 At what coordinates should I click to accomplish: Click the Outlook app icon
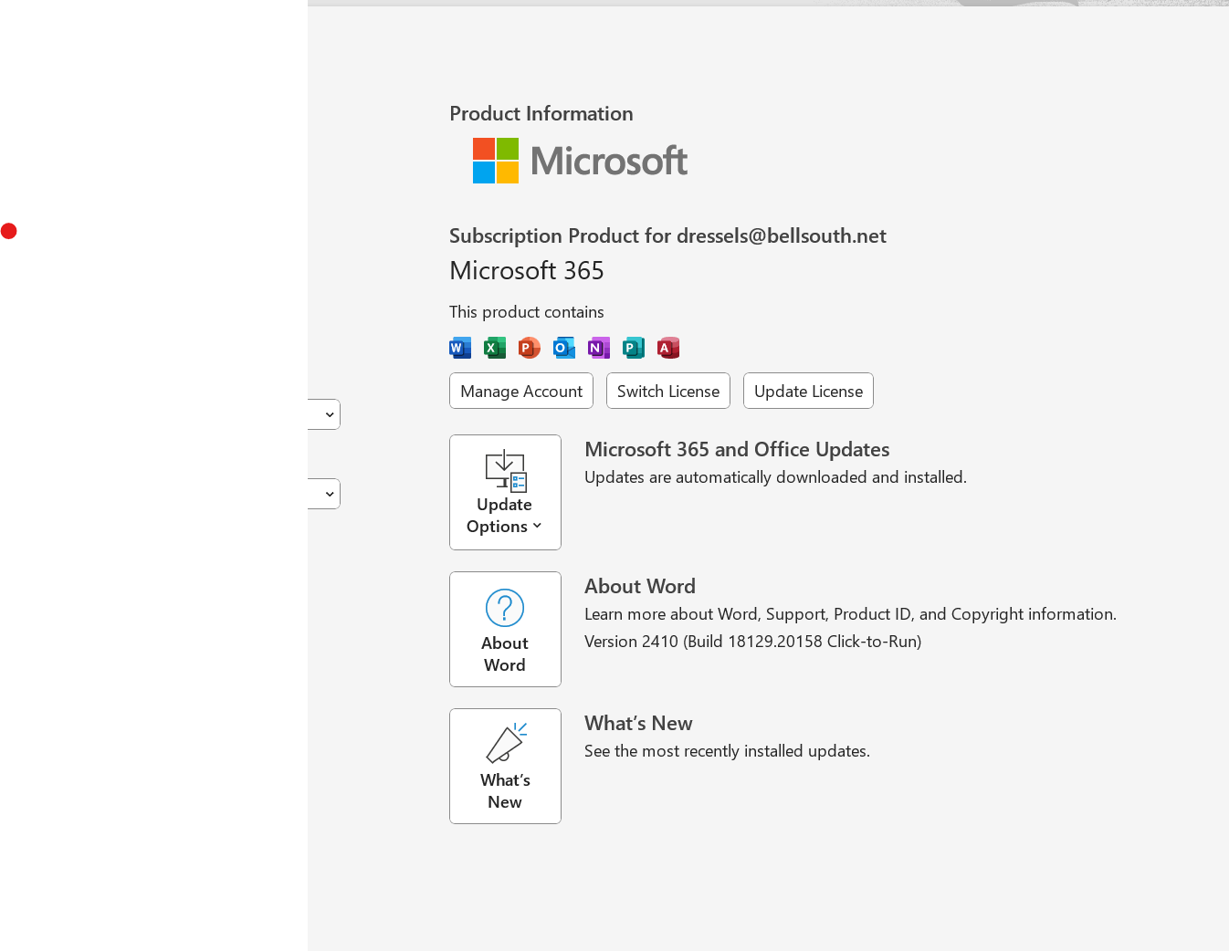pos(564,348)
